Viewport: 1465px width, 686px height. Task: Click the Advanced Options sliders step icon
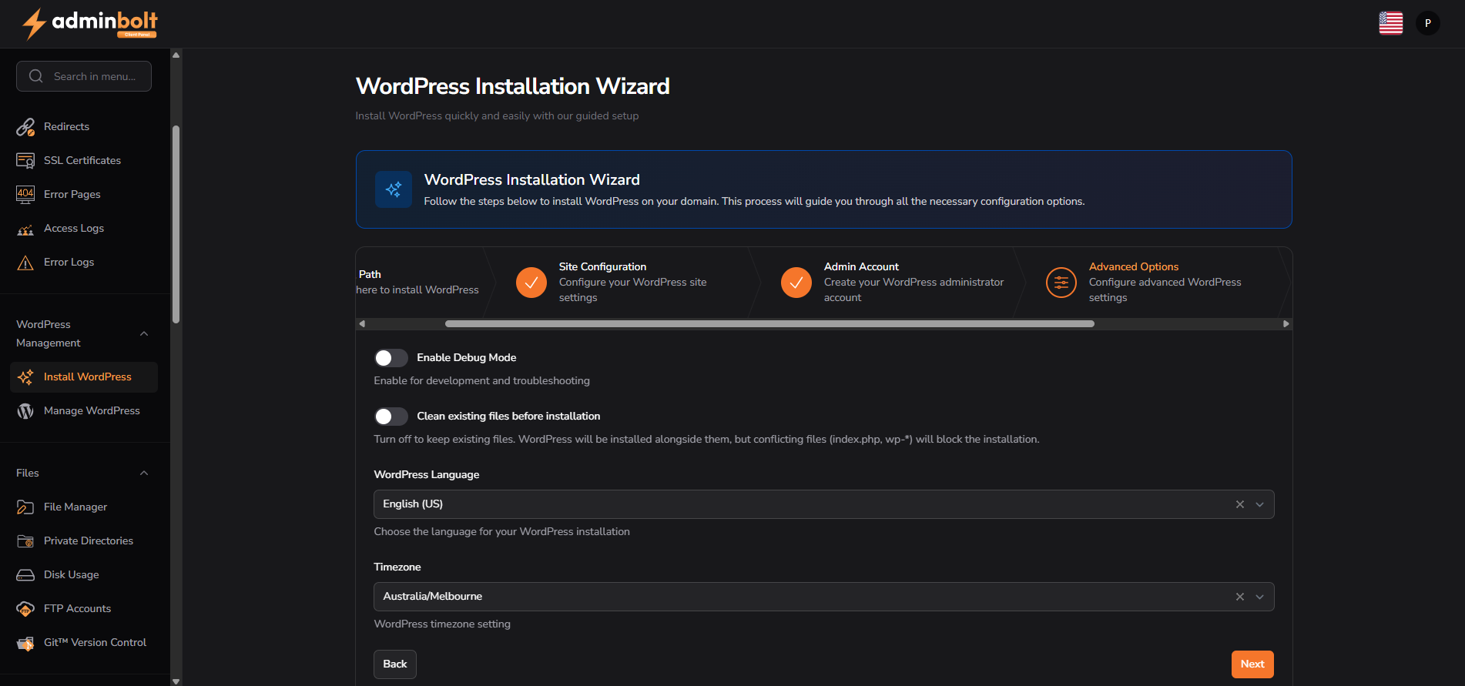tap(1061, 283)
